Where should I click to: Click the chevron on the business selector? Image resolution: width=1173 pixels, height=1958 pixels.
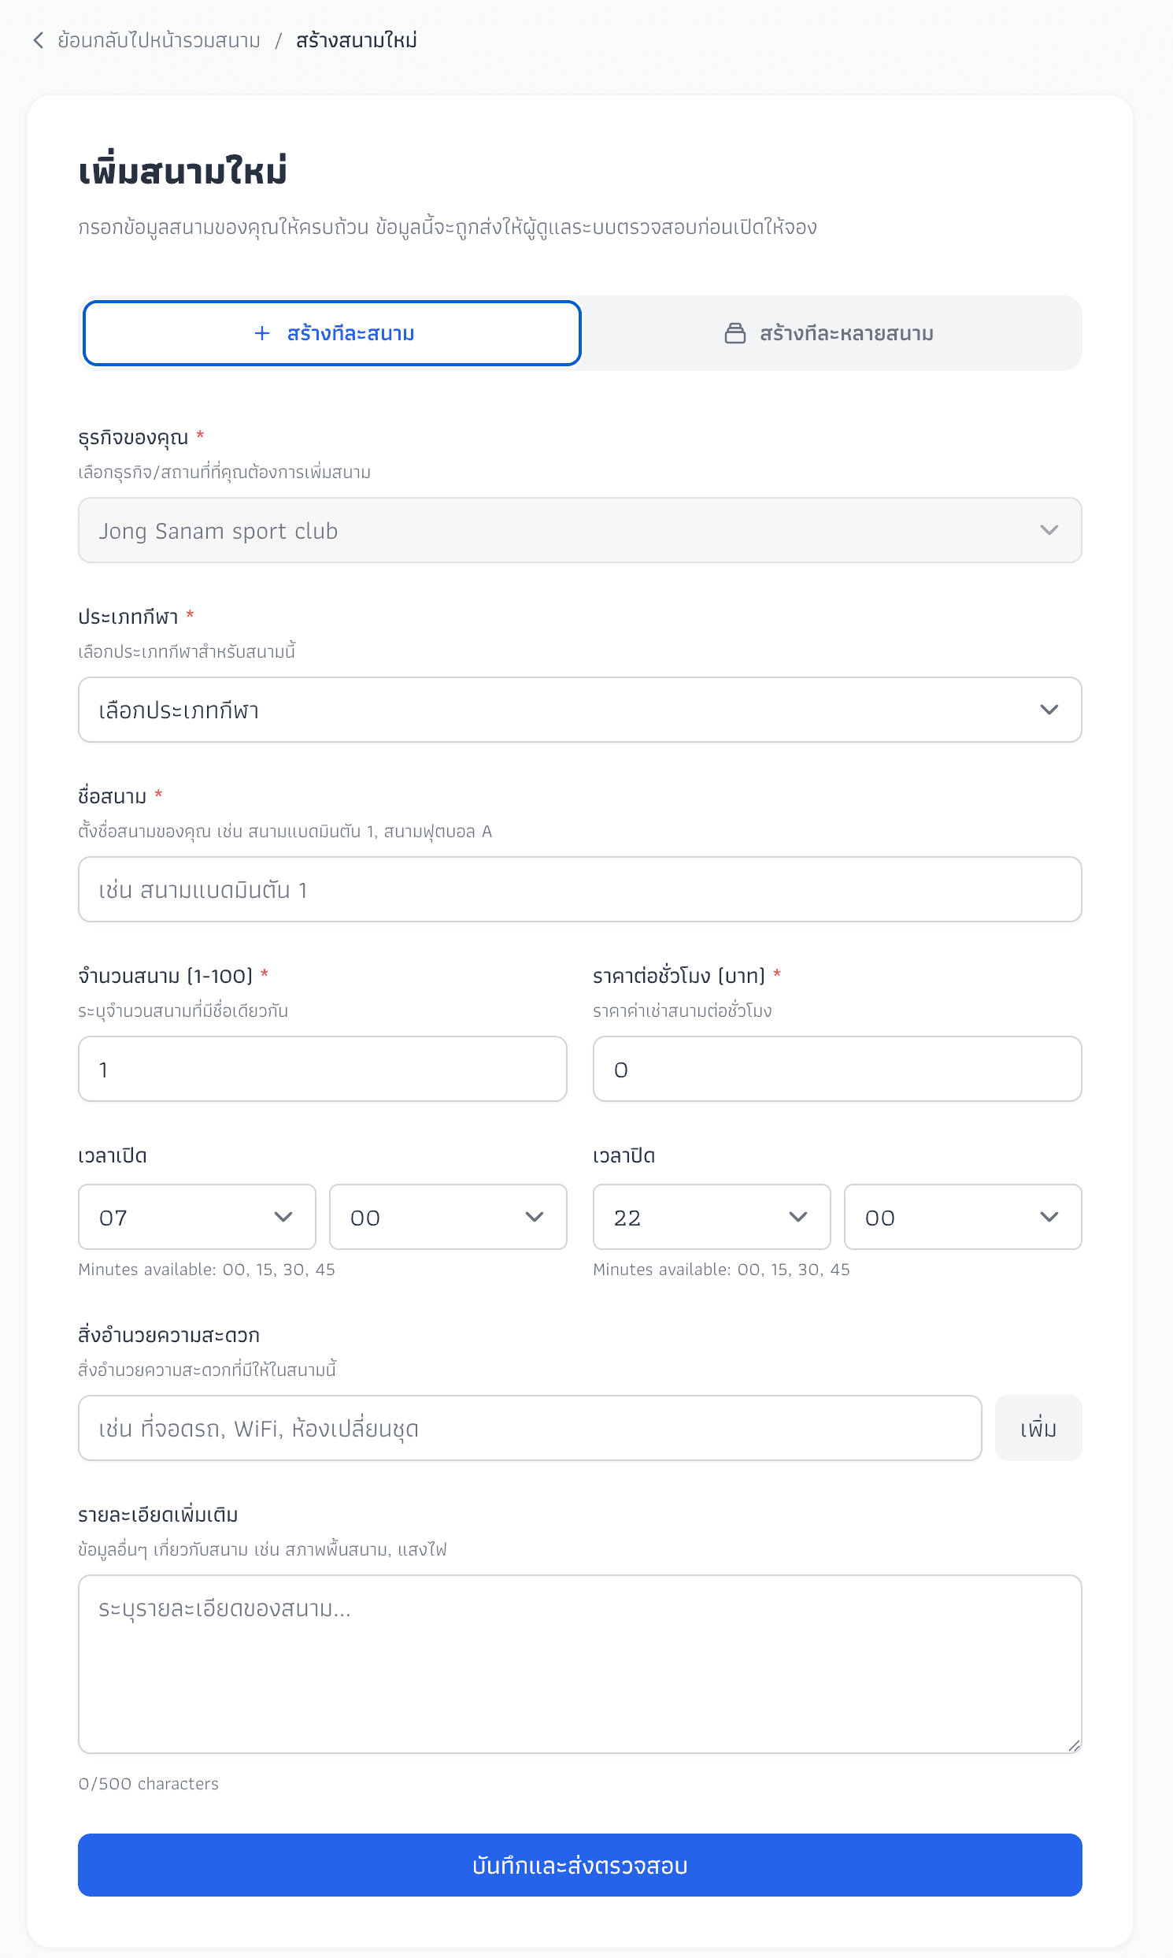[1049, 530]
